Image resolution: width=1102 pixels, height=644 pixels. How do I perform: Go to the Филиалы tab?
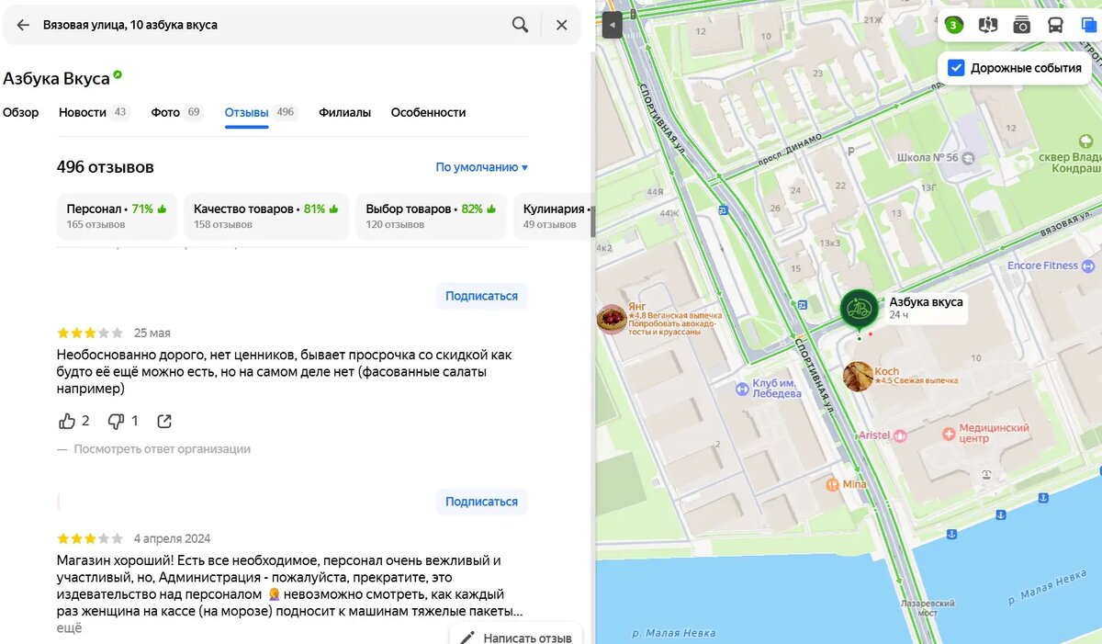[344, 112]
